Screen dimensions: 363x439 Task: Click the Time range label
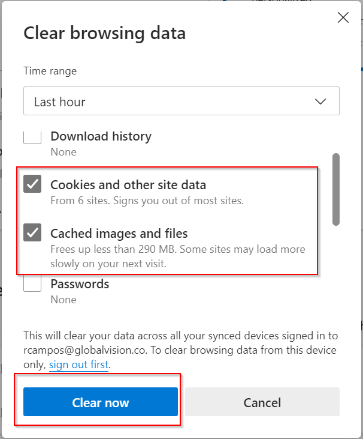click(50, 71)
